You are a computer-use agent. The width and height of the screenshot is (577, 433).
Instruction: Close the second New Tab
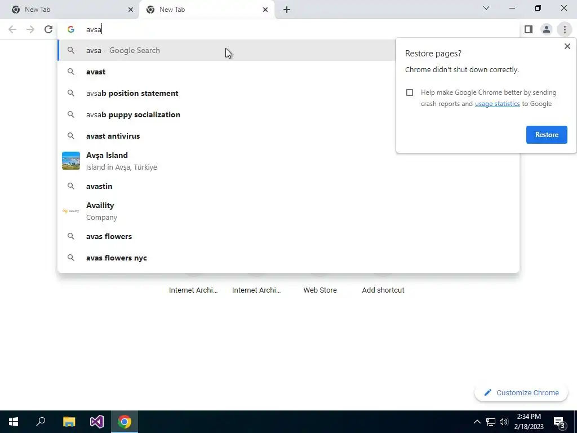pyautogui.click(x=265, y=10)
